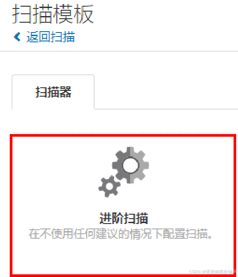Viewport: 238px width, 277px height.
Task: Click the dotted divider above scan card
Action: (x=123, y=133)
